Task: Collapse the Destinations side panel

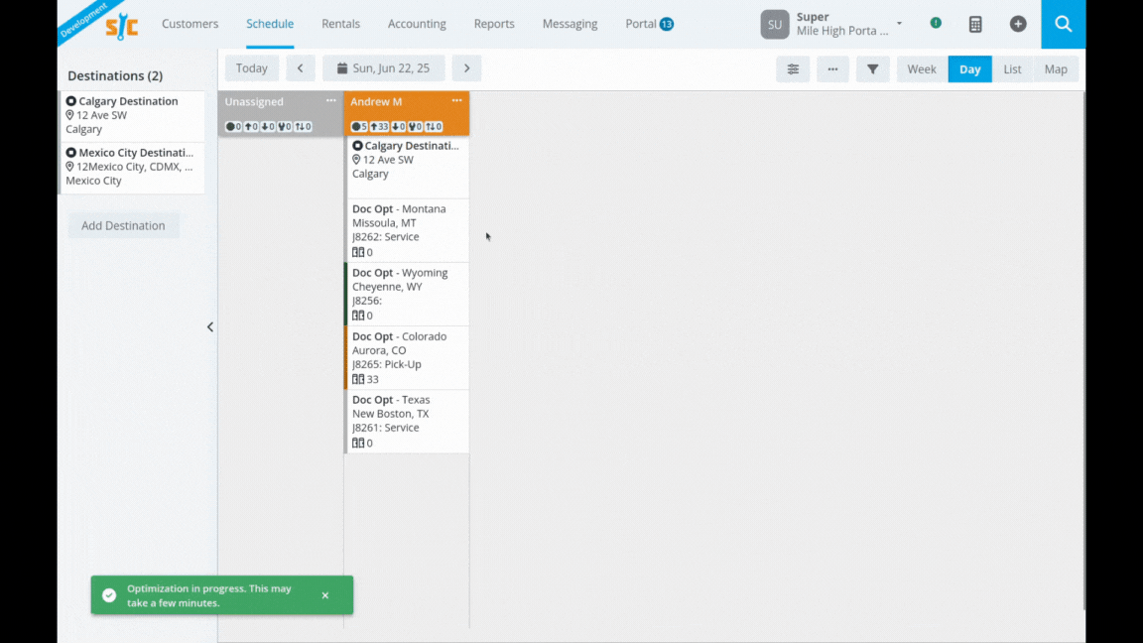Action: pyautogui.click(x=210, y=326)
